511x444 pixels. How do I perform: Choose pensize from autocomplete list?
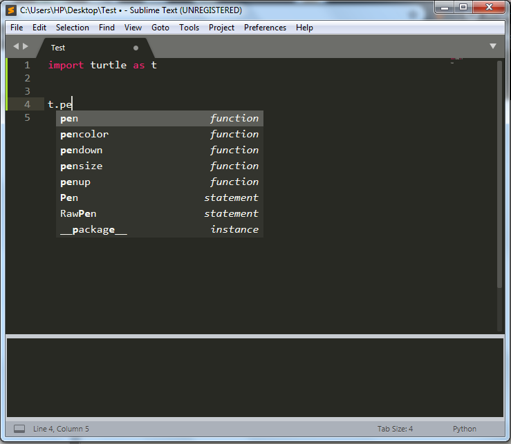click(160, 166)
